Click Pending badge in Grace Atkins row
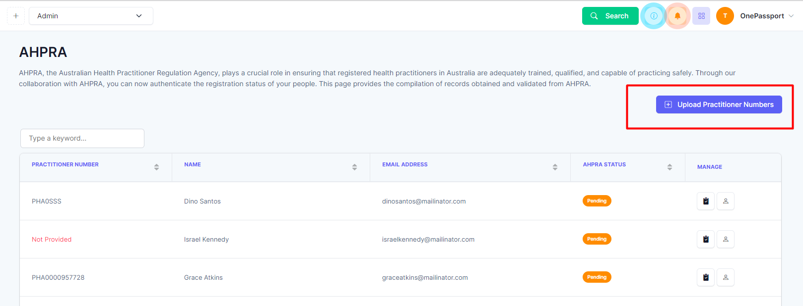Screen dimensions: 803x306 pos(597,277)
